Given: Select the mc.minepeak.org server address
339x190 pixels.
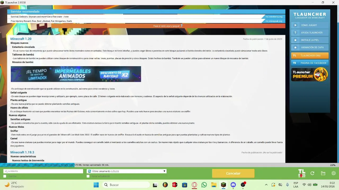Looking at the screenshot, I should click(x=274, y=21).
